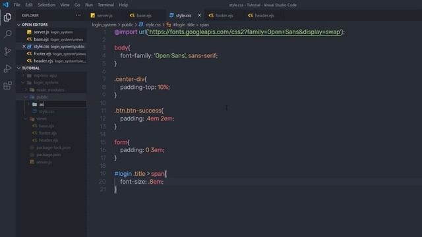Viewport: 422px width, 237px height.
Task: Collapse the public folder
Action: [42, 97]
